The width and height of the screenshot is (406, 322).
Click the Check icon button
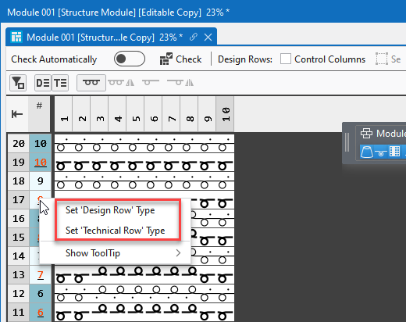click(180, 59)
